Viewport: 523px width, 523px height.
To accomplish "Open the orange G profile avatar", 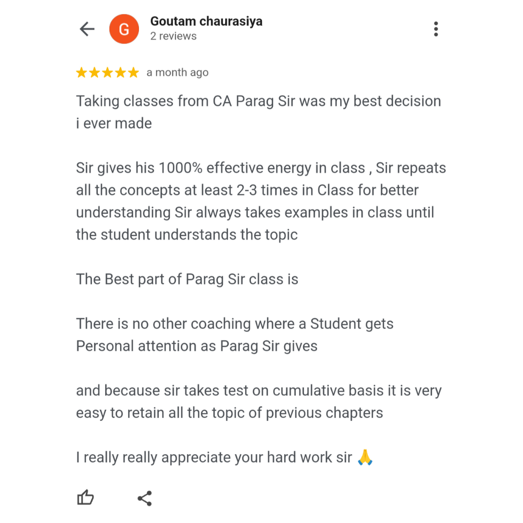I will (124, 29).
